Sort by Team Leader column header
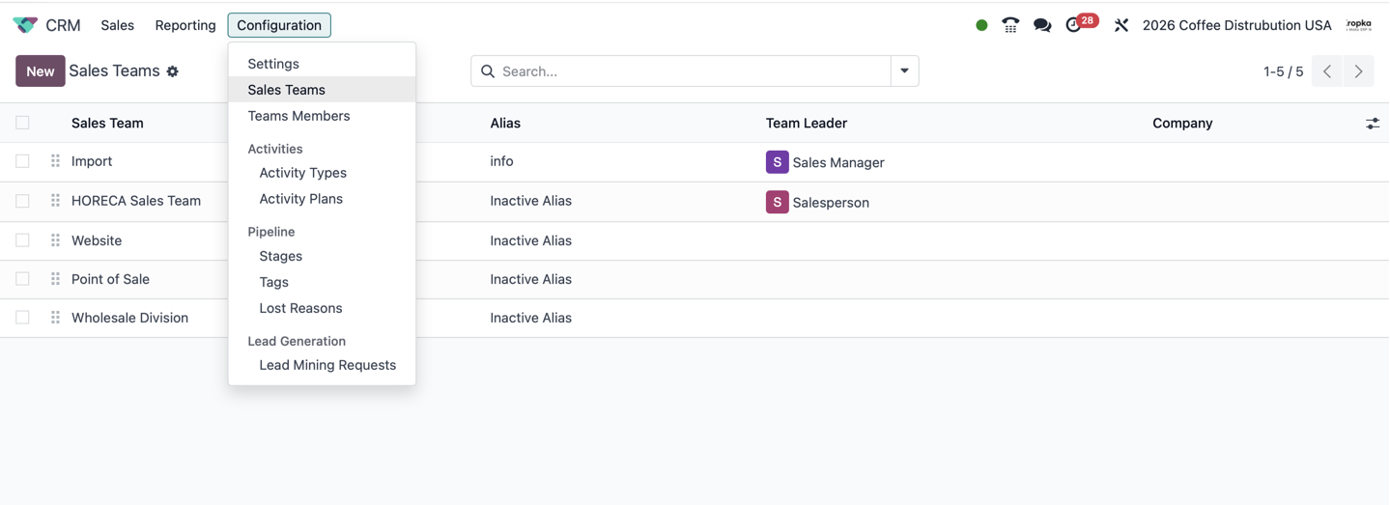Screen dimensions: 1390x505 pos(807,124)
